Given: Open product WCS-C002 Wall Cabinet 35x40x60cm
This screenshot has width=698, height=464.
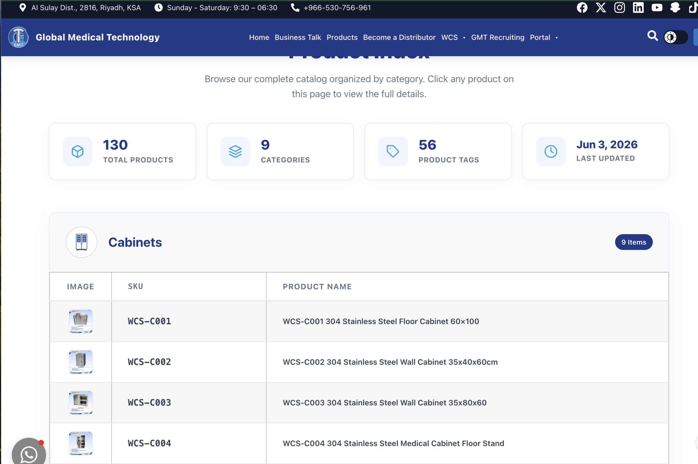Looking at the screenshot, I should 390,362.
